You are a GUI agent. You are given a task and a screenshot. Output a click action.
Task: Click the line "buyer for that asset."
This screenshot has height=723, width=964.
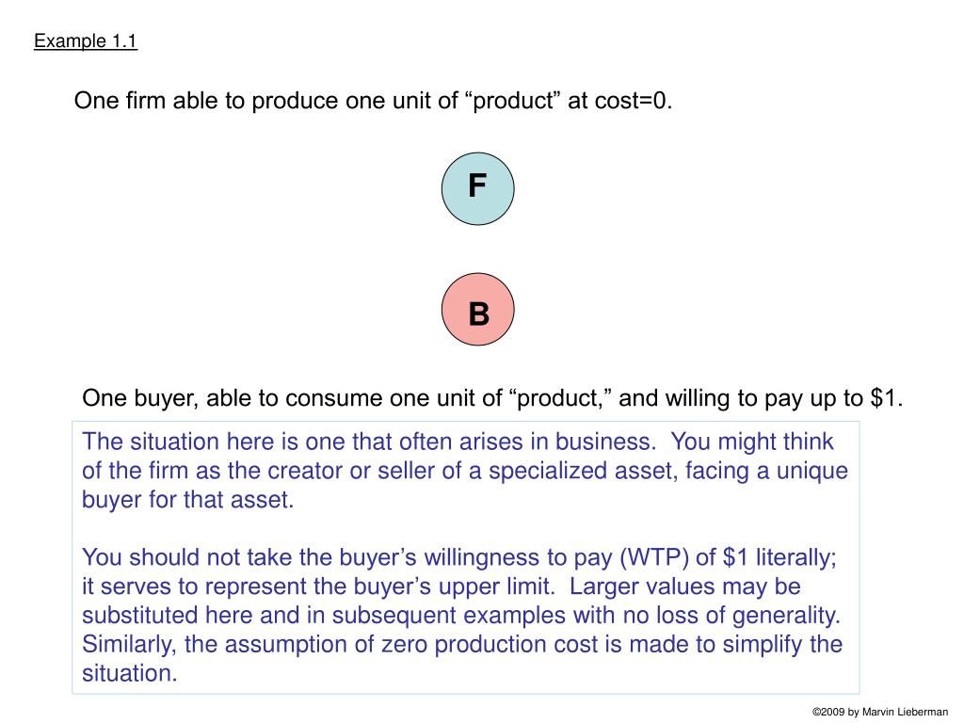[188, 500]
